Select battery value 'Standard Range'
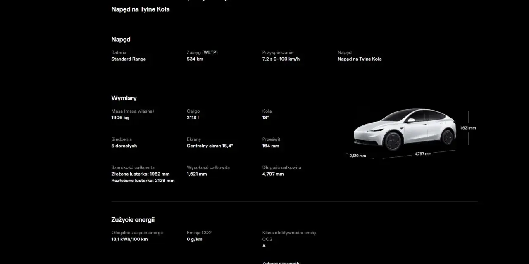The height and width of the screenshot is (264, 529). (129, 59)
